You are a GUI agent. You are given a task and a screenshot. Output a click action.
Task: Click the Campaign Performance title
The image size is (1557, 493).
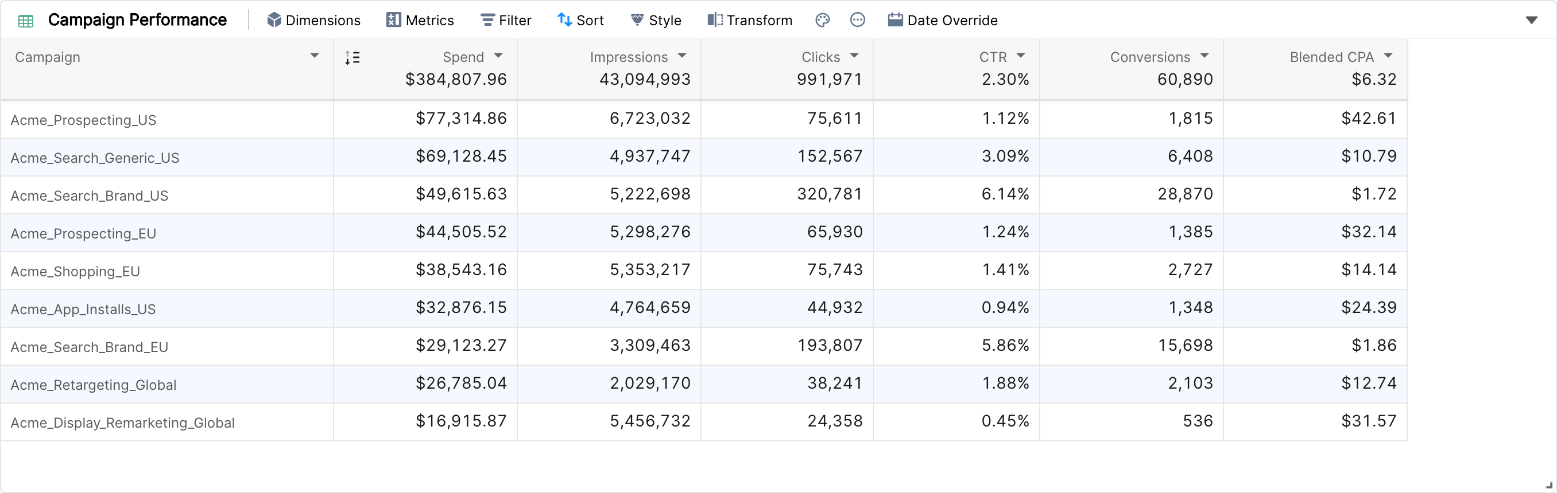coord(137,20)
